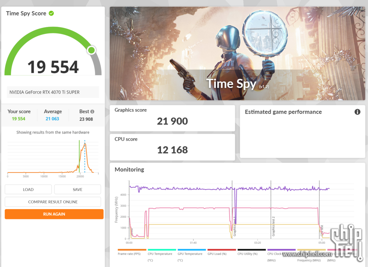The height and width of the screenshot is (267, 368).
Task: Toggle the purple CPU Clock legend swatch
Action: pyautogui.click(x=282, y=250)
